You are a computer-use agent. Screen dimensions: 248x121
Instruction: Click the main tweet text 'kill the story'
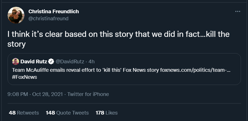pos(118,39)
